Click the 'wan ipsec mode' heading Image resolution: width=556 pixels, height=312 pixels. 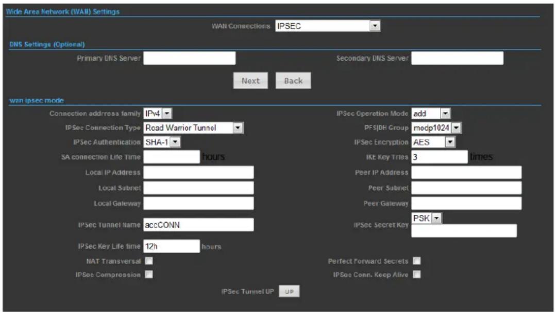click(37, 100)
